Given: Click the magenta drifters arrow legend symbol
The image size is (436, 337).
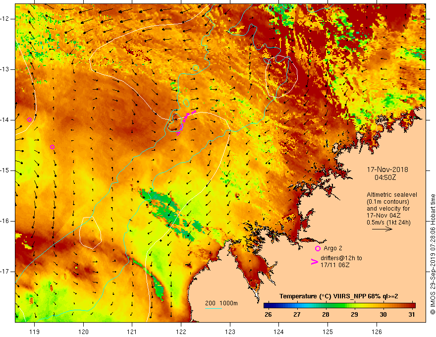Looking at the screenshot, I should point(314,261).
